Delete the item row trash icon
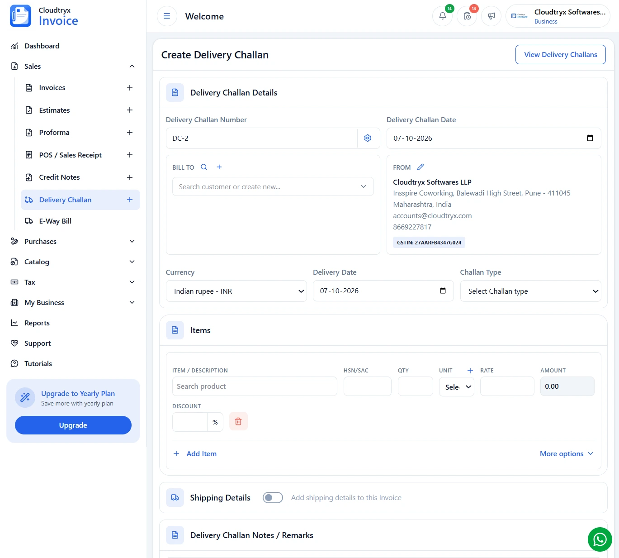 (x=238, y=421)
